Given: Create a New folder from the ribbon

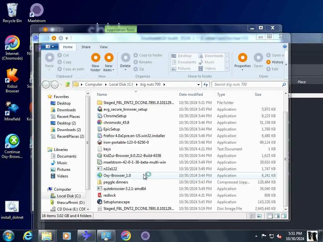Looking at the screenshot, I should pos(96,62).
